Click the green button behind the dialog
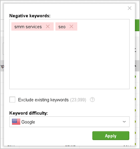This screenshot has height=149, width=140. pyautogui.click(x=137, y=25)
